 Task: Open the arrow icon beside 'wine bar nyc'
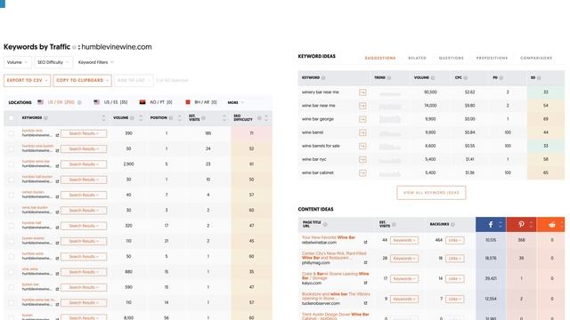coord(362,160)
